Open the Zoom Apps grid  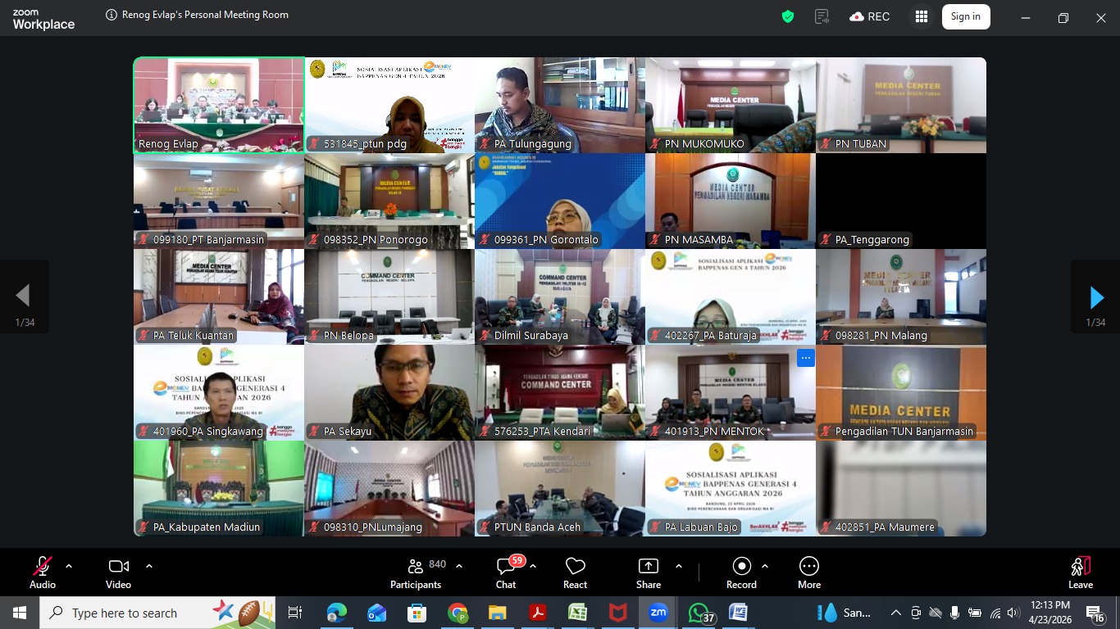point(922,16)
